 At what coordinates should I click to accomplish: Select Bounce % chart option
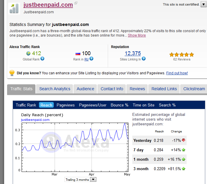click(119, 105)
